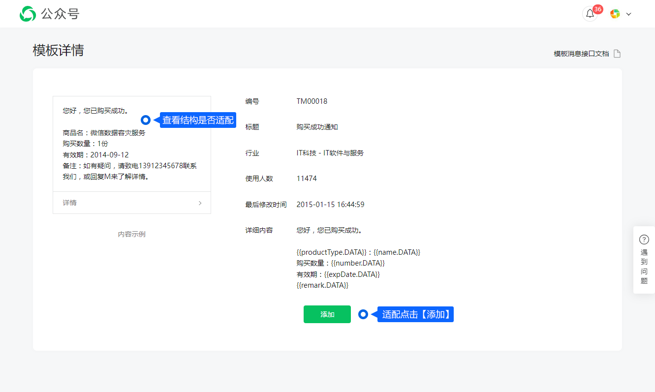The width and height of the screenshot is (655, 392).
Task: Click the colorful account avatar
Action: [615, 14]
